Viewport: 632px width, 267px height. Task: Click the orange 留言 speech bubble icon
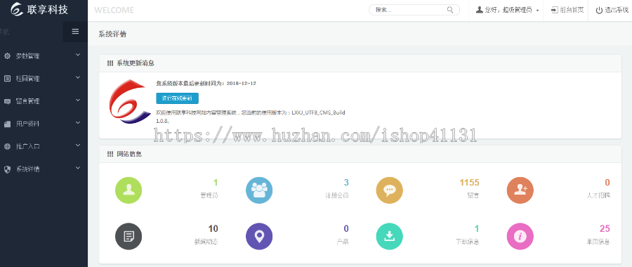coord(389,190)
